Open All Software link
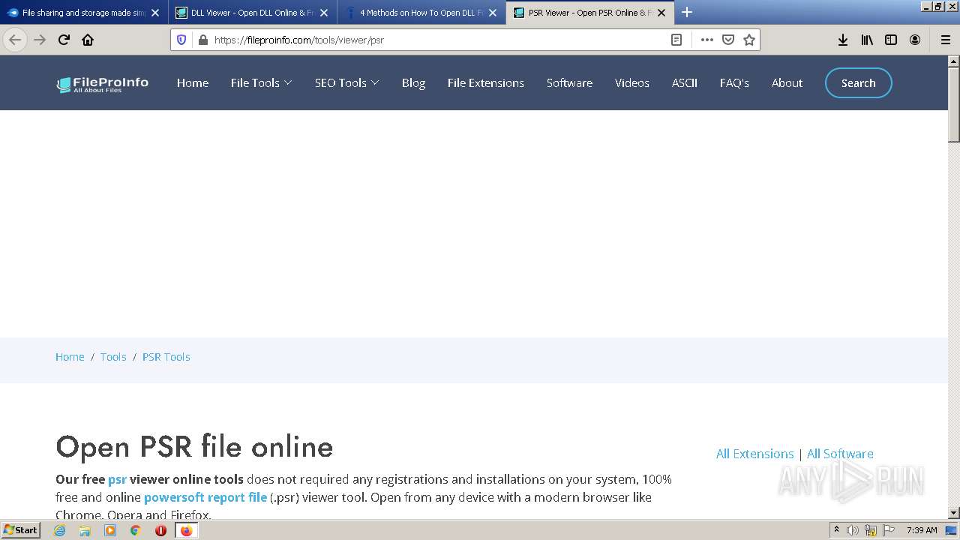 coord(840,454)
